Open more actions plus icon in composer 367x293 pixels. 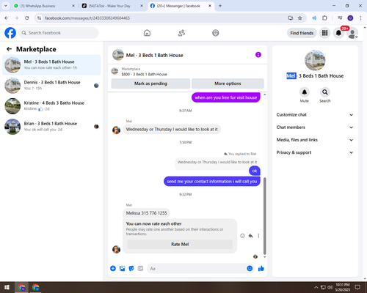(x=113, y=269)
